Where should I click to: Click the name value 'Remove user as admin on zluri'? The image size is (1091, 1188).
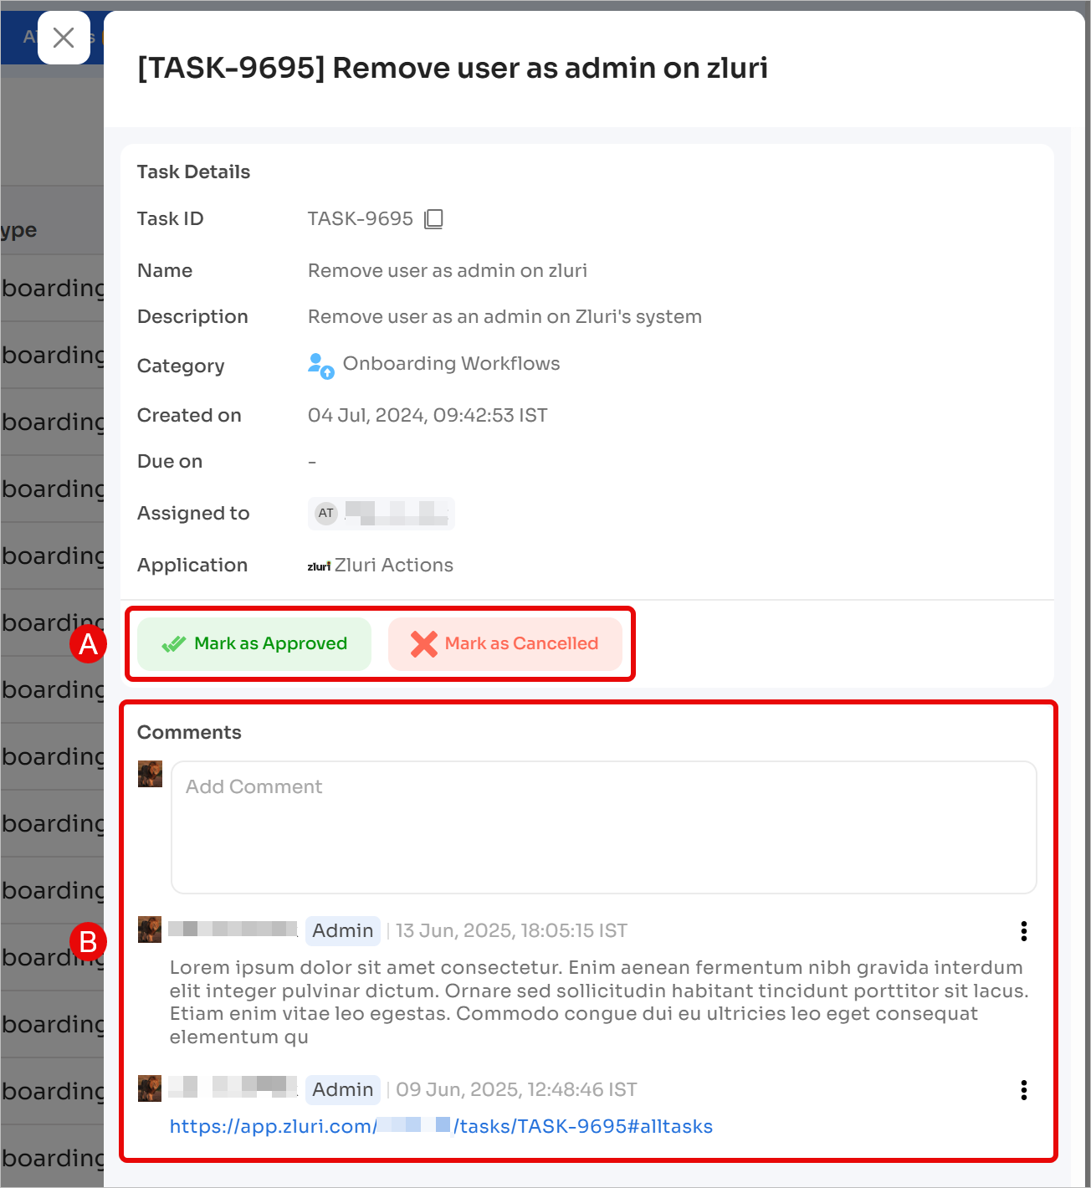point(448,270)
